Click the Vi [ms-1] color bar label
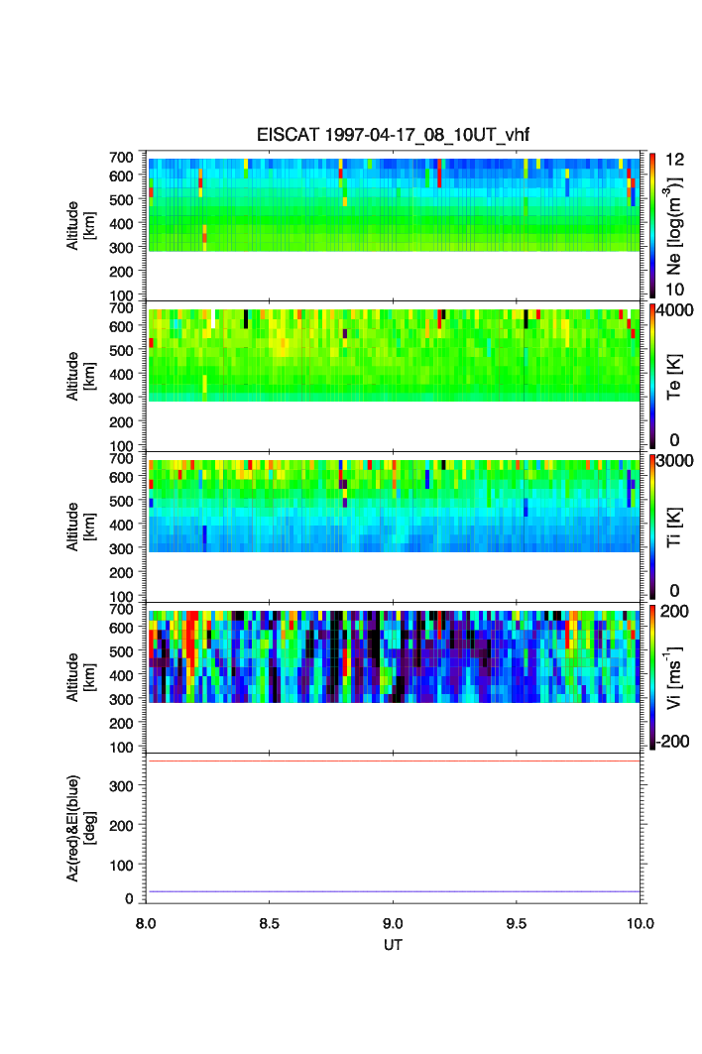Screen dimensions: 702x1054 click(674, 677)
